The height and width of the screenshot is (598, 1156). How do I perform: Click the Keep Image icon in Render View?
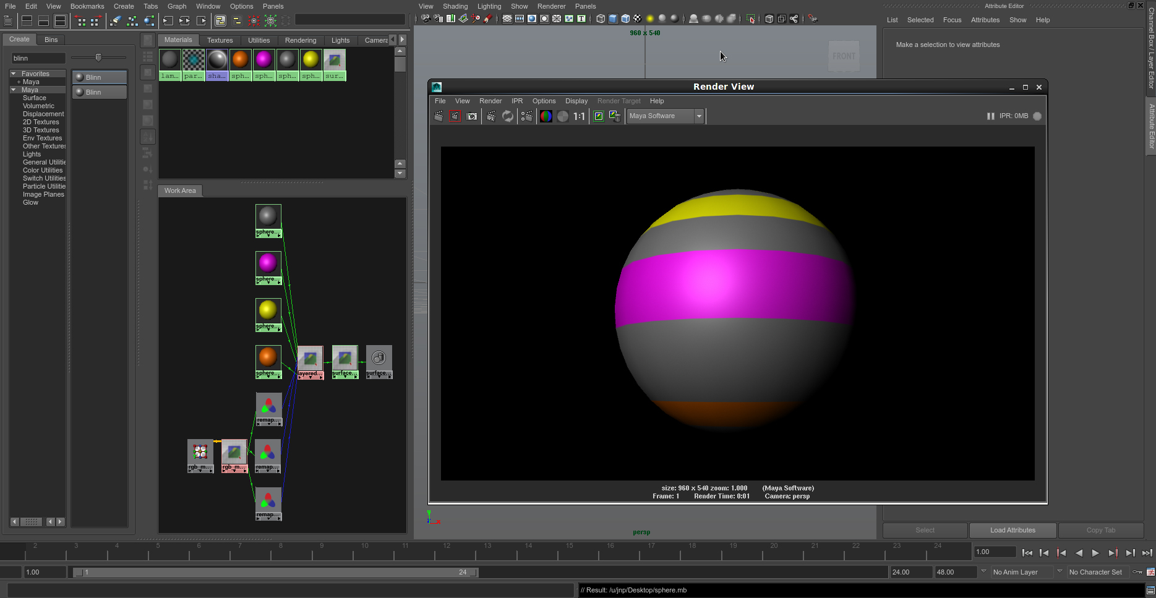pyautogui.click(x=599, y=116)
